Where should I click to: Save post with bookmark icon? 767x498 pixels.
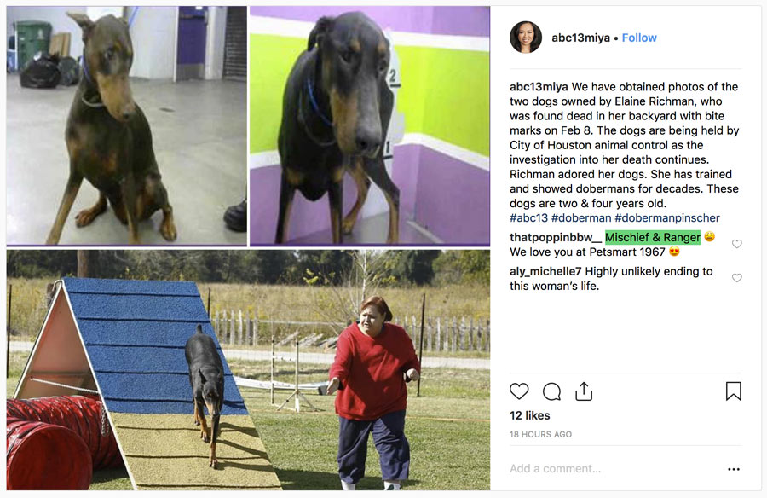[733, 391]
